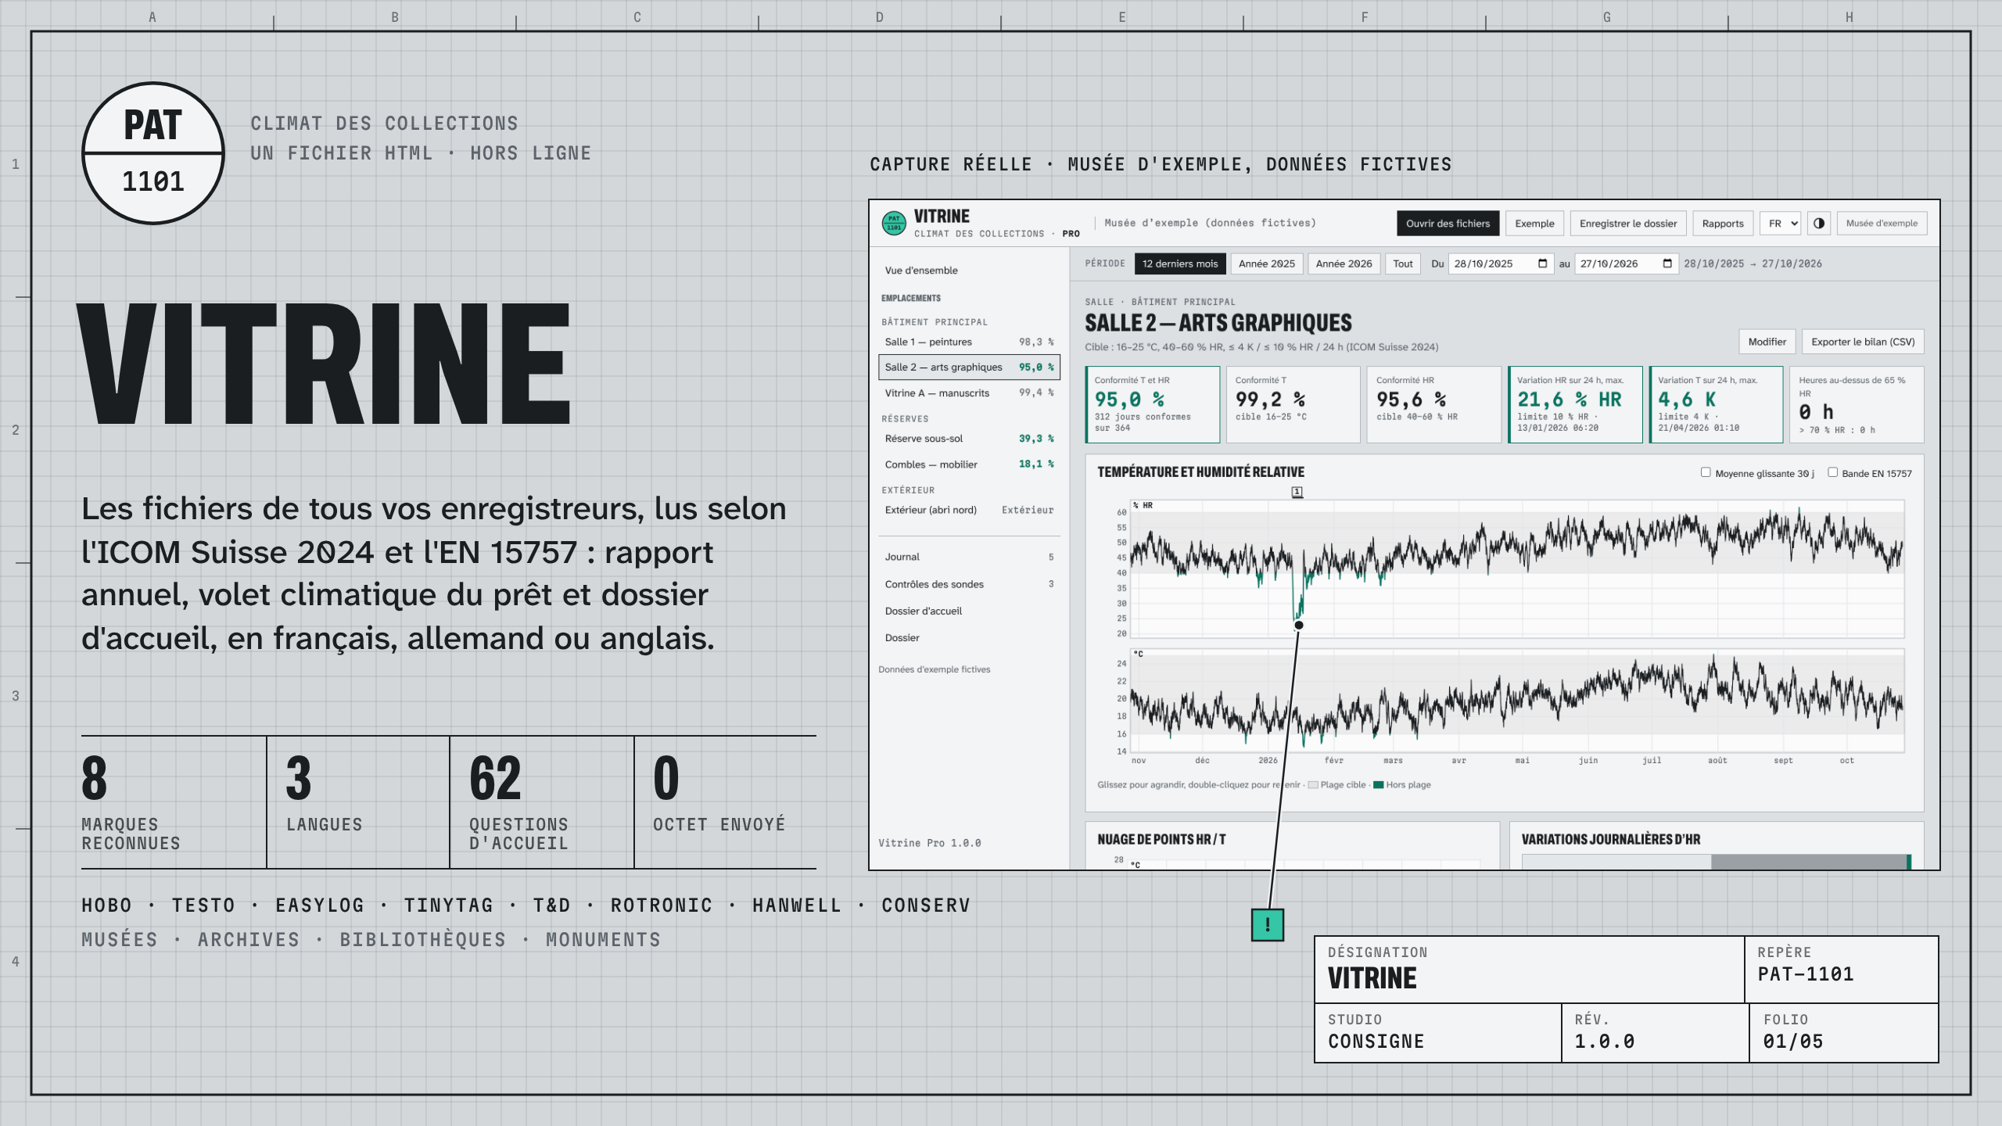Click the Variation HR sur 24 h card

pos(1575,404)
